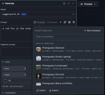Click the Photography (Portrait) thumbnail

point(38,76)
